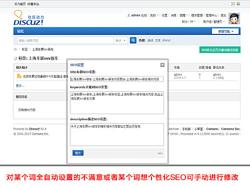Viewport: 250px width, 187px height.
Task: Click the home breadcrumb icon
Action: pos(15,49)
